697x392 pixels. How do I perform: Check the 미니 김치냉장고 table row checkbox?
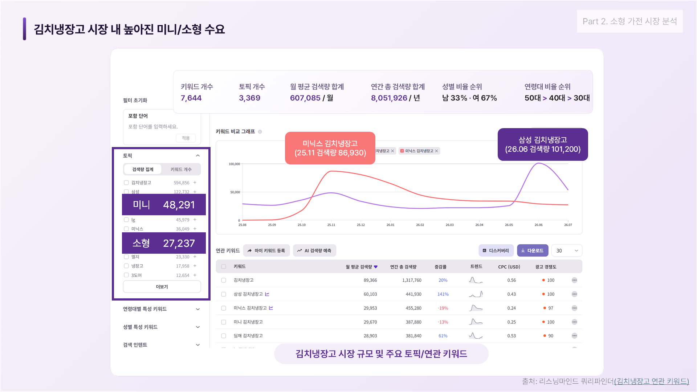click(224, 322)
